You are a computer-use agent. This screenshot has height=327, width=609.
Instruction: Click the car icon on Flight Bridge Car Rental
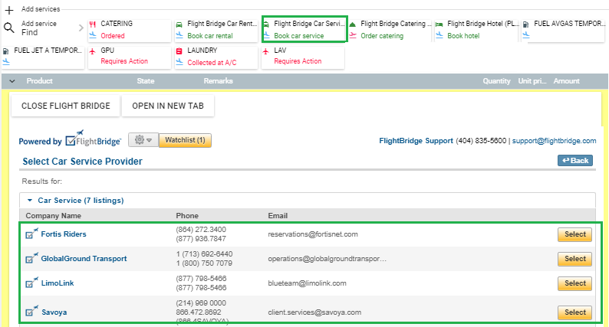pyautogui.click(x=179, y=25)
